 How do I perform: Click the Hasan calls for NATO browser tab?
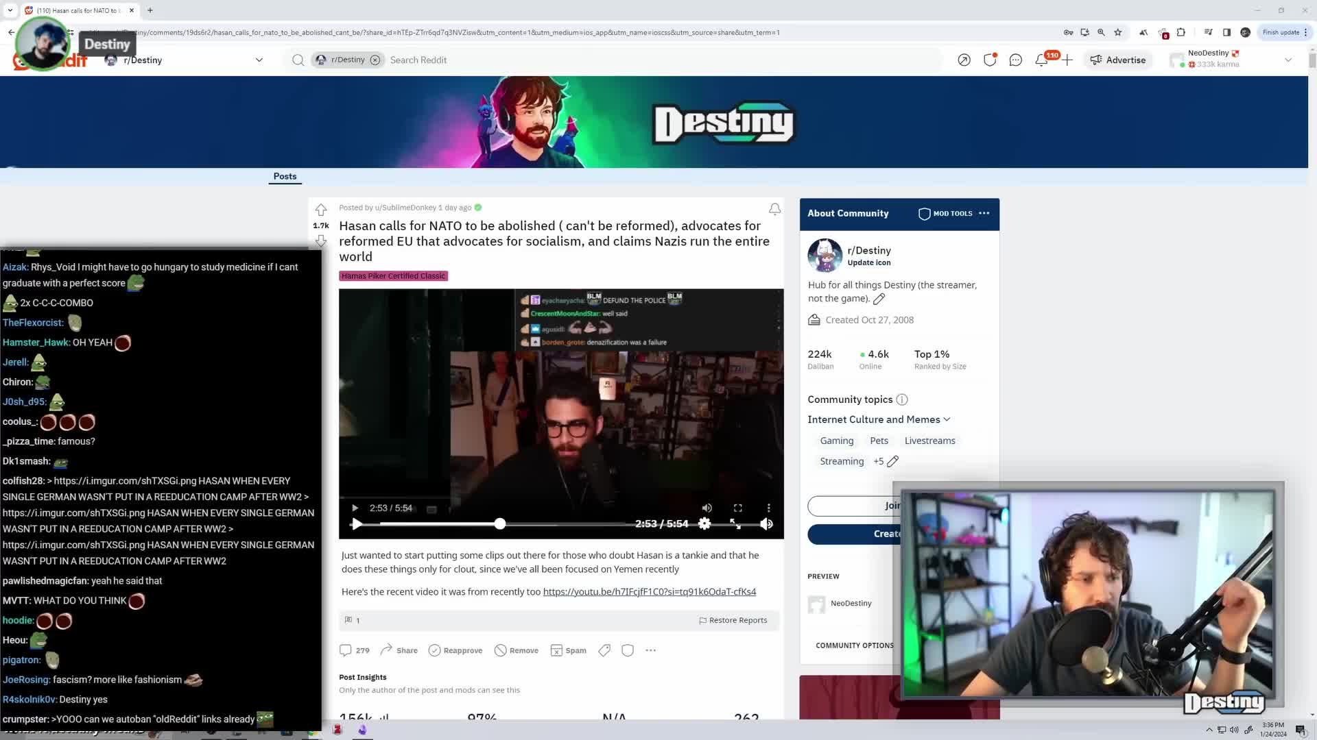tap(79, 10)
